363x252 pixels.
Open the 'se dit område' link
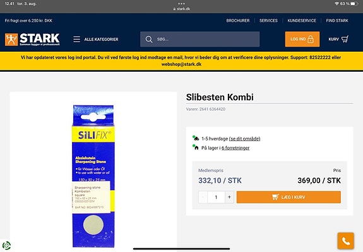coord(244,139)
